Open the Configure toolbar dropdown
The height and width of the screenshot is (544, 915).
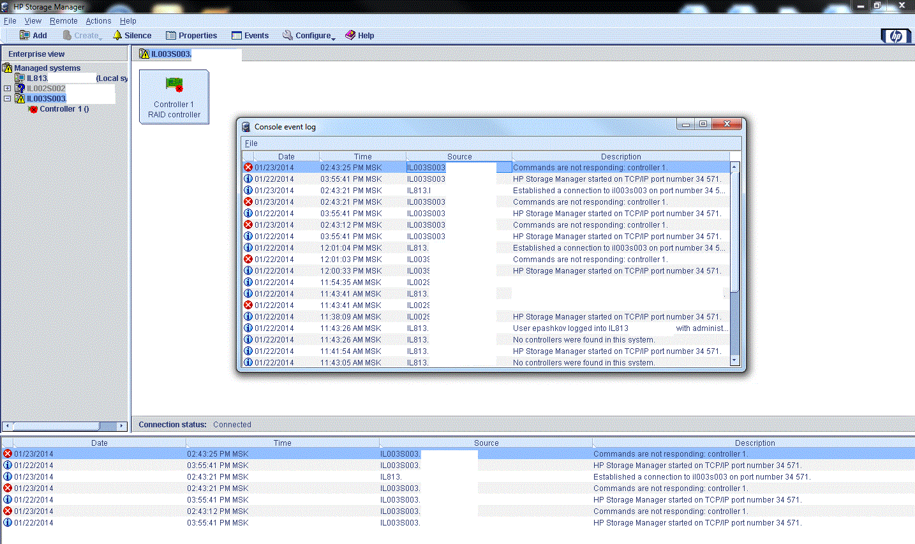[309, 36]
